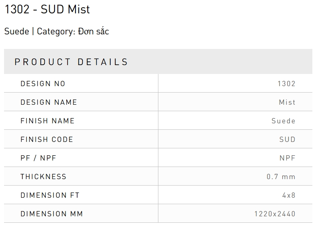Select the "DESIGN NAME" row label
Image resolution: width=316 pixels, height=226 pixels.
(x=49, y=102)
